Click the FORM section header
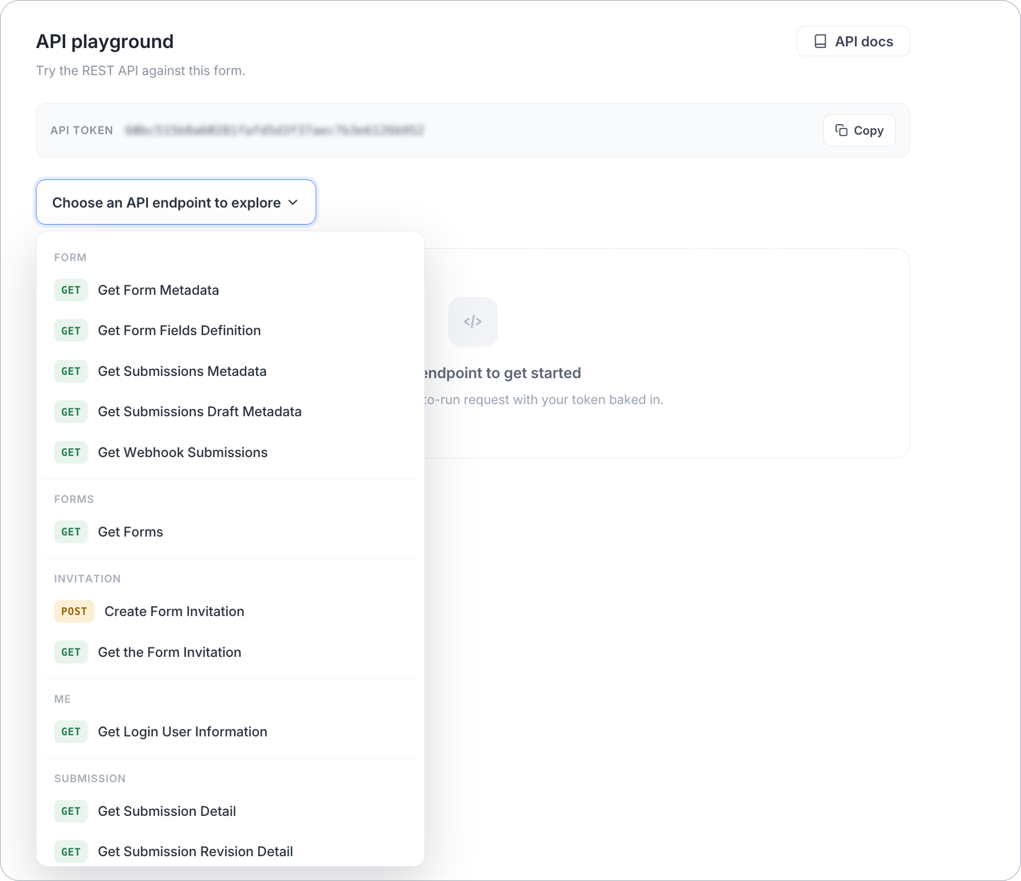The width and height of the screenshot is (1021, 881). click(x=70, y=257)
